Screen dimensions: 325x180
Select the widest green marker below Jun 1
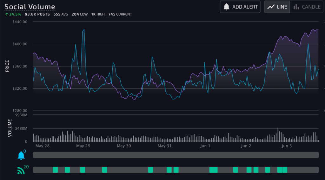[x=213, y=170]
